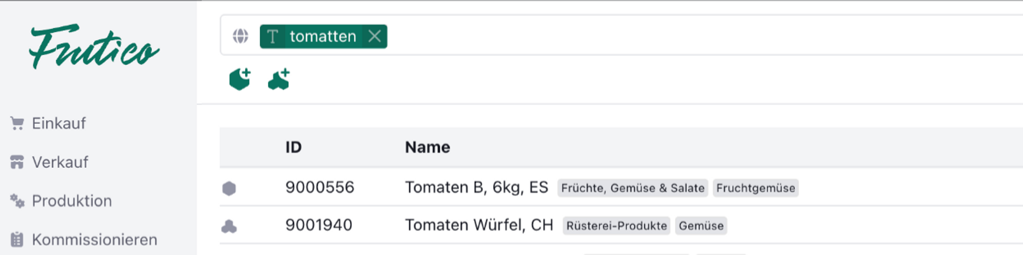
Task: Open the Verkauf menu
Action: 60,162
